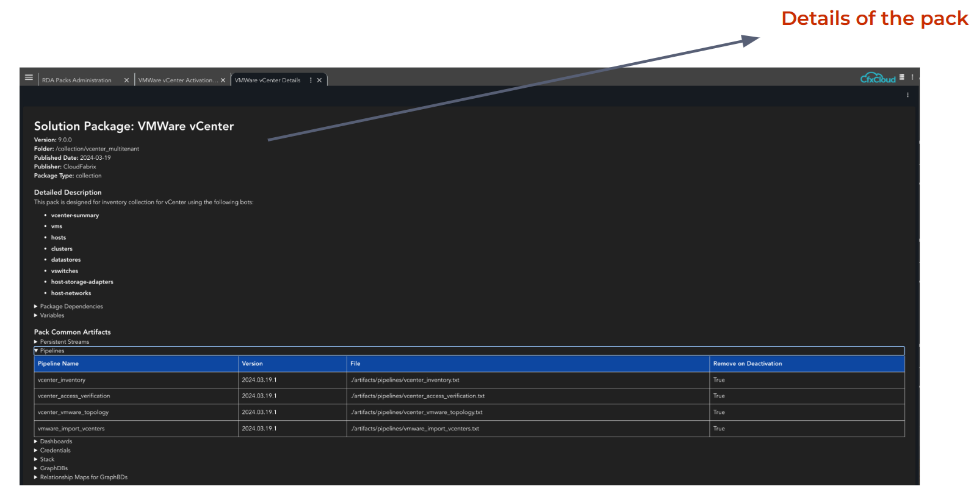Open VMWare vCenter Details tab options menu
The width and height of the screenshot is (977, 497).
click(x=311, y=80)
